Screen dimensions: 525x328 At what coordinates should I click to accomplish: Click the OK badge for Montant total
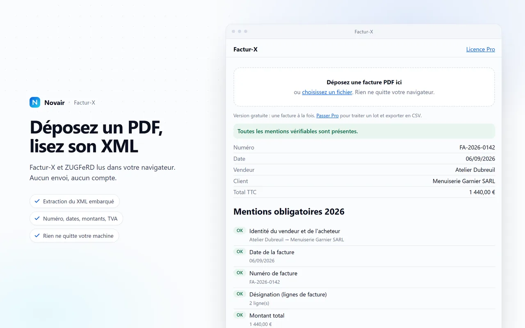click(240, 315)
